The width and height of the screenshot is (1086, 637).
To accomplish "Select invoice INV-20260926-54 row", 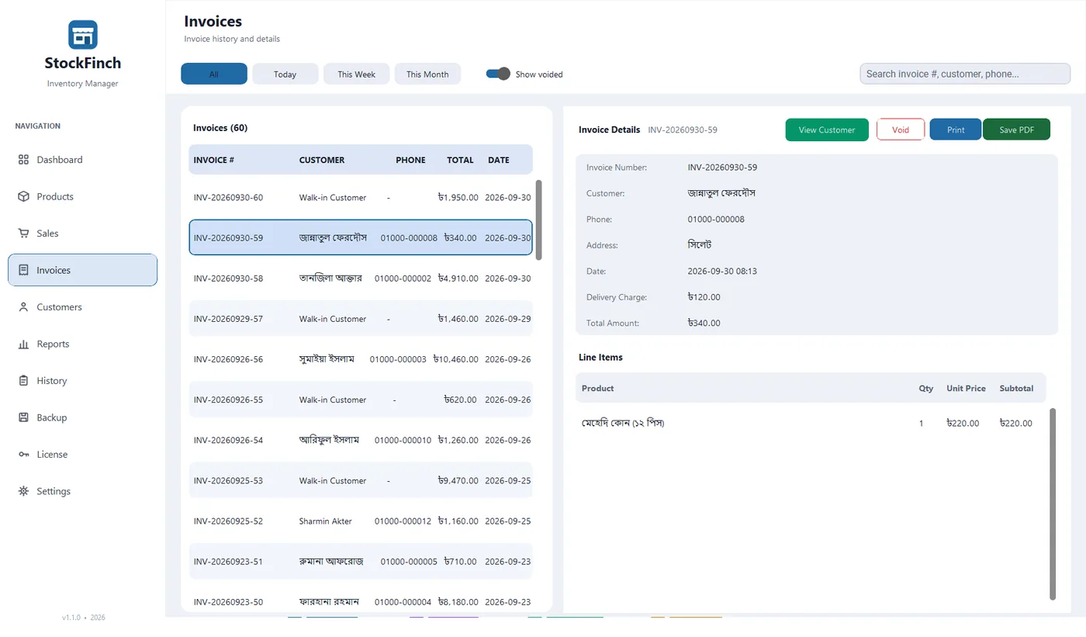I will (361, 440).
